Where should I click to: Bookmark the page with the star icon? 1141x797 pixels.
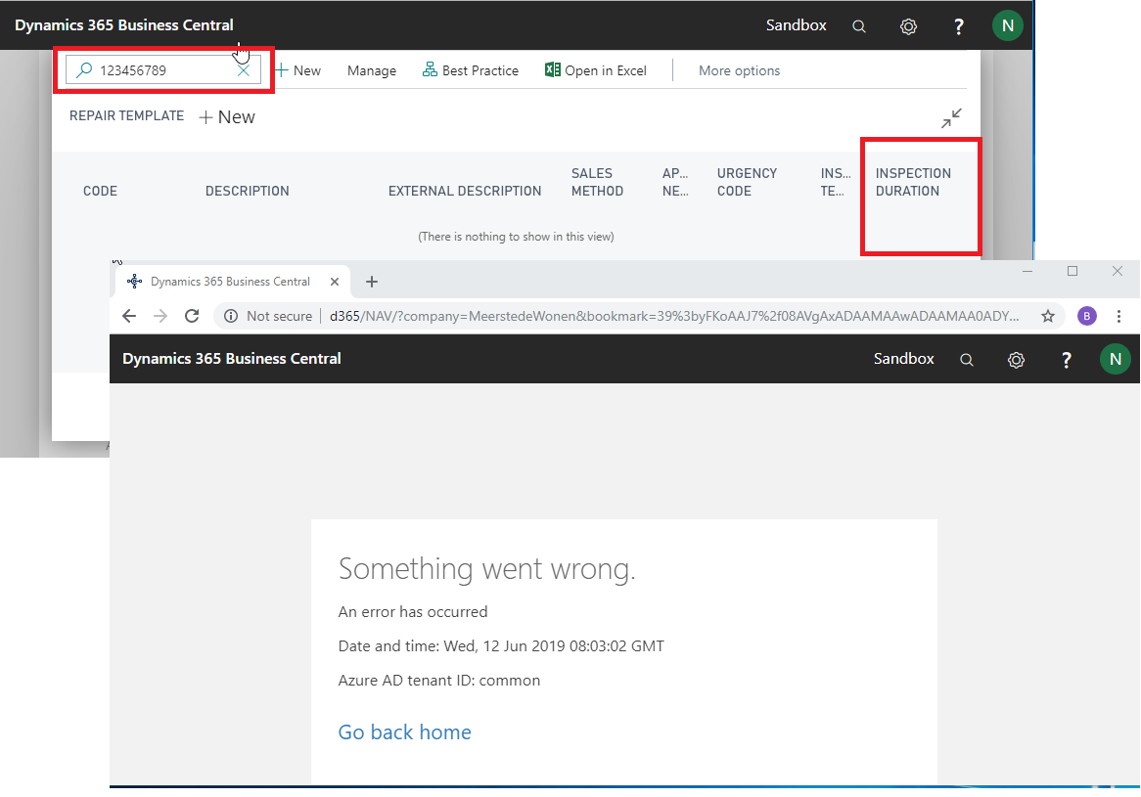coord(1048,316)
